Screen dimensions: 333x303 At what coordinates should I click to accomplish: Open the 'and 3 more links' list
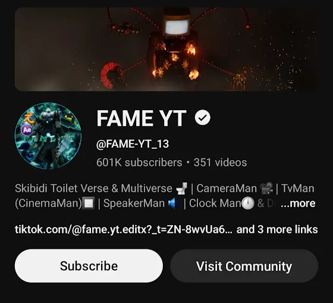[277, 229]
